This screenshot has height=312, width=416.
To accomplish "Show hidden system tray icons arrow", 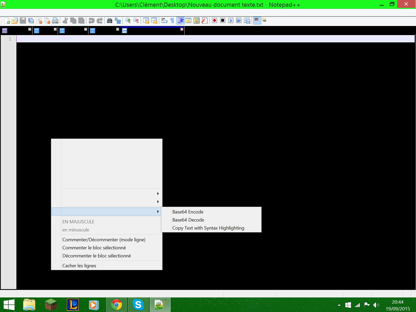I will click(339, 305).
